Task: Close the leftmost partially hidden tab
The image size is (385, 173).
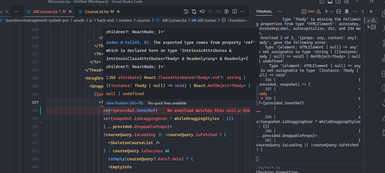Action: [x=6, y=11]
